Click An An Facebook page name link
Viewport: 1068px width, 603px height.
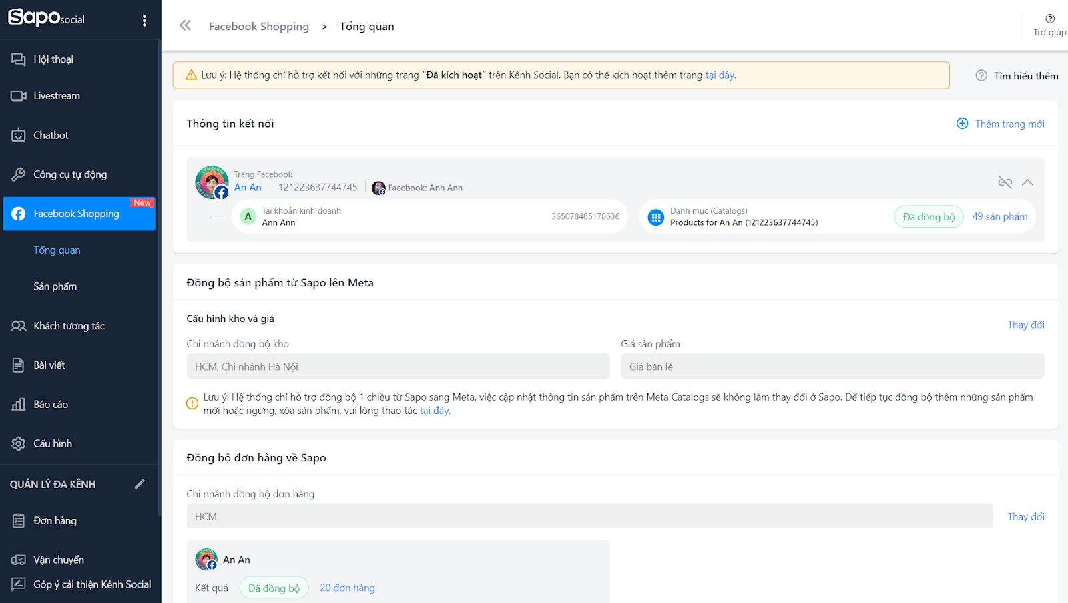tap(248, 188)
